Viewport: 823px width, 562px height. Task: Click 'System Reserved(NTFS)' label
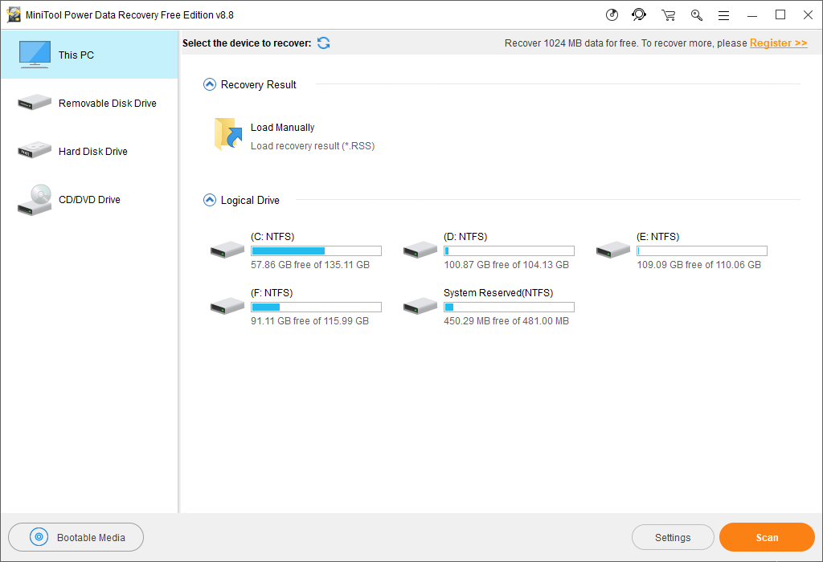498,292
